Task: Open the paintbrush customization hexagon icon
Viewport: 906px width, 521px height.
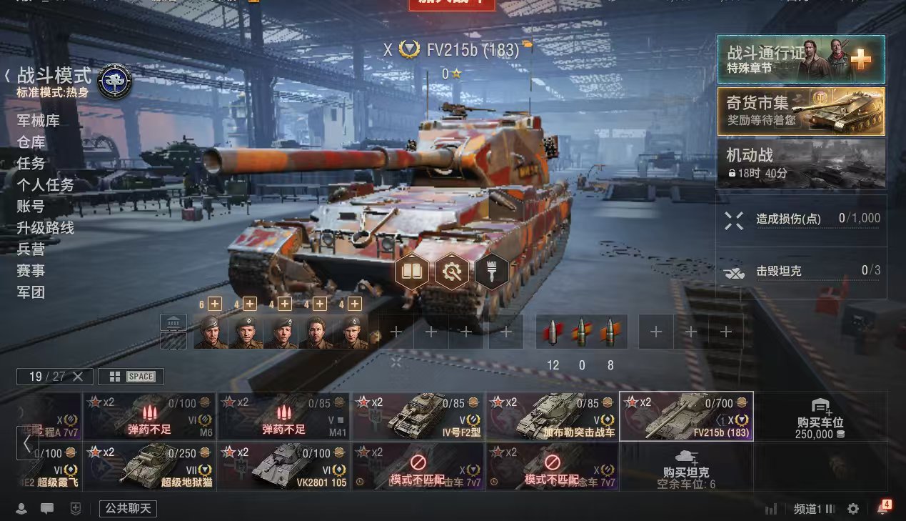Action: [492, 272]
